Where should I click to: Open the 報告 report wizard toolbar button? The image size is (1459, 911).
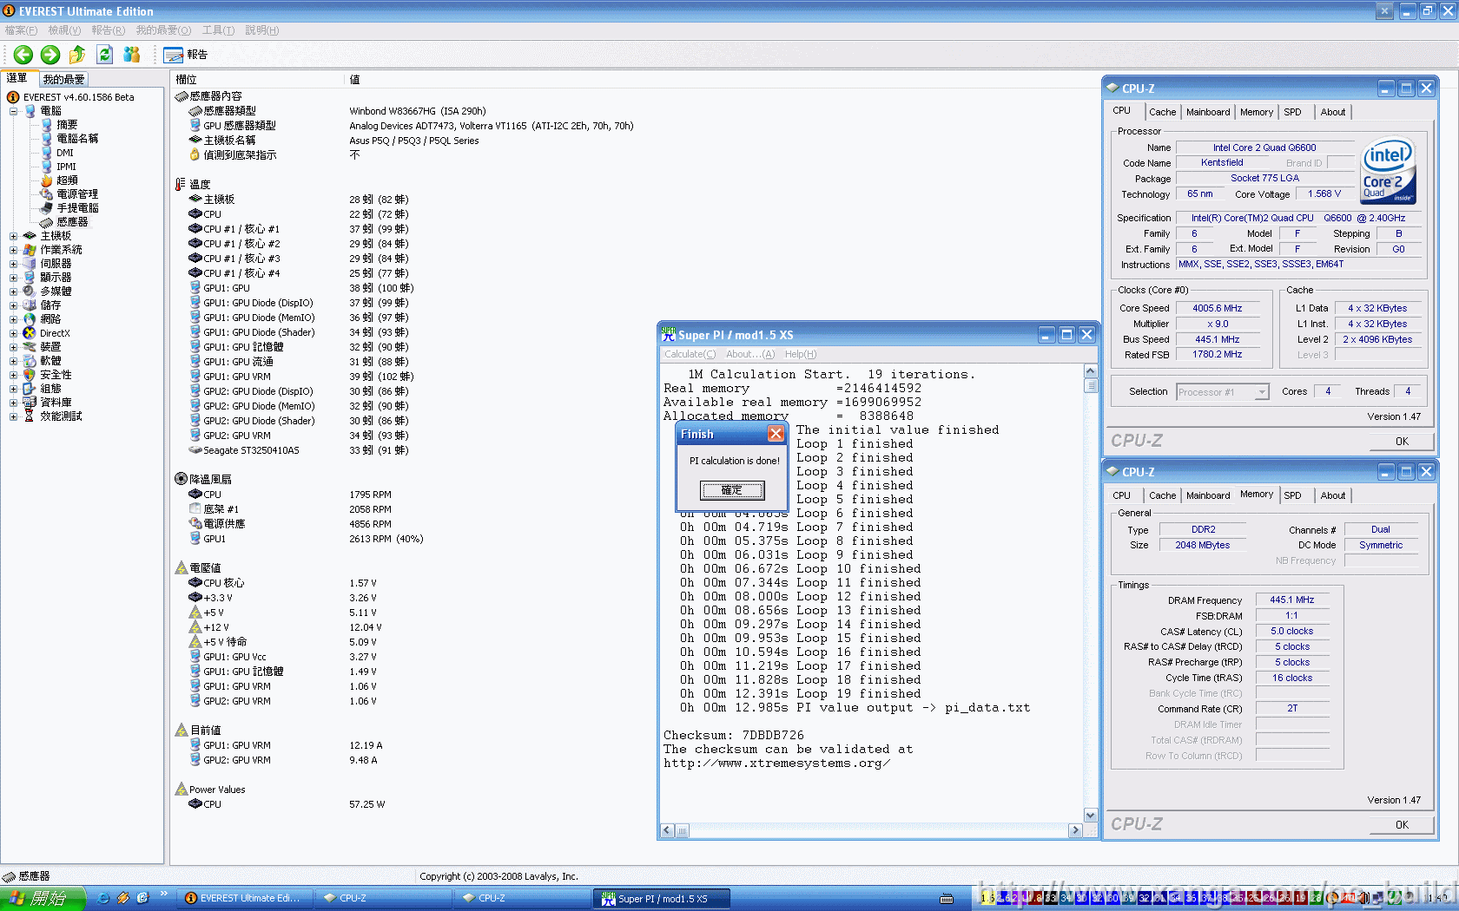point(186,55)
